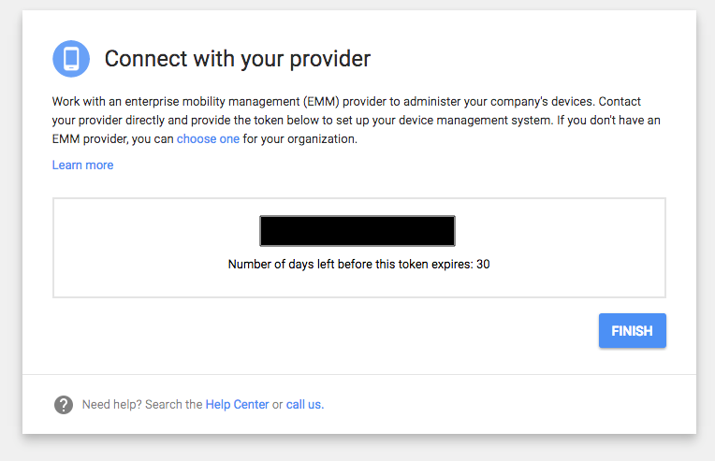Click the blue FINISH button
This screenshot has width=715, height=461.
632,331
